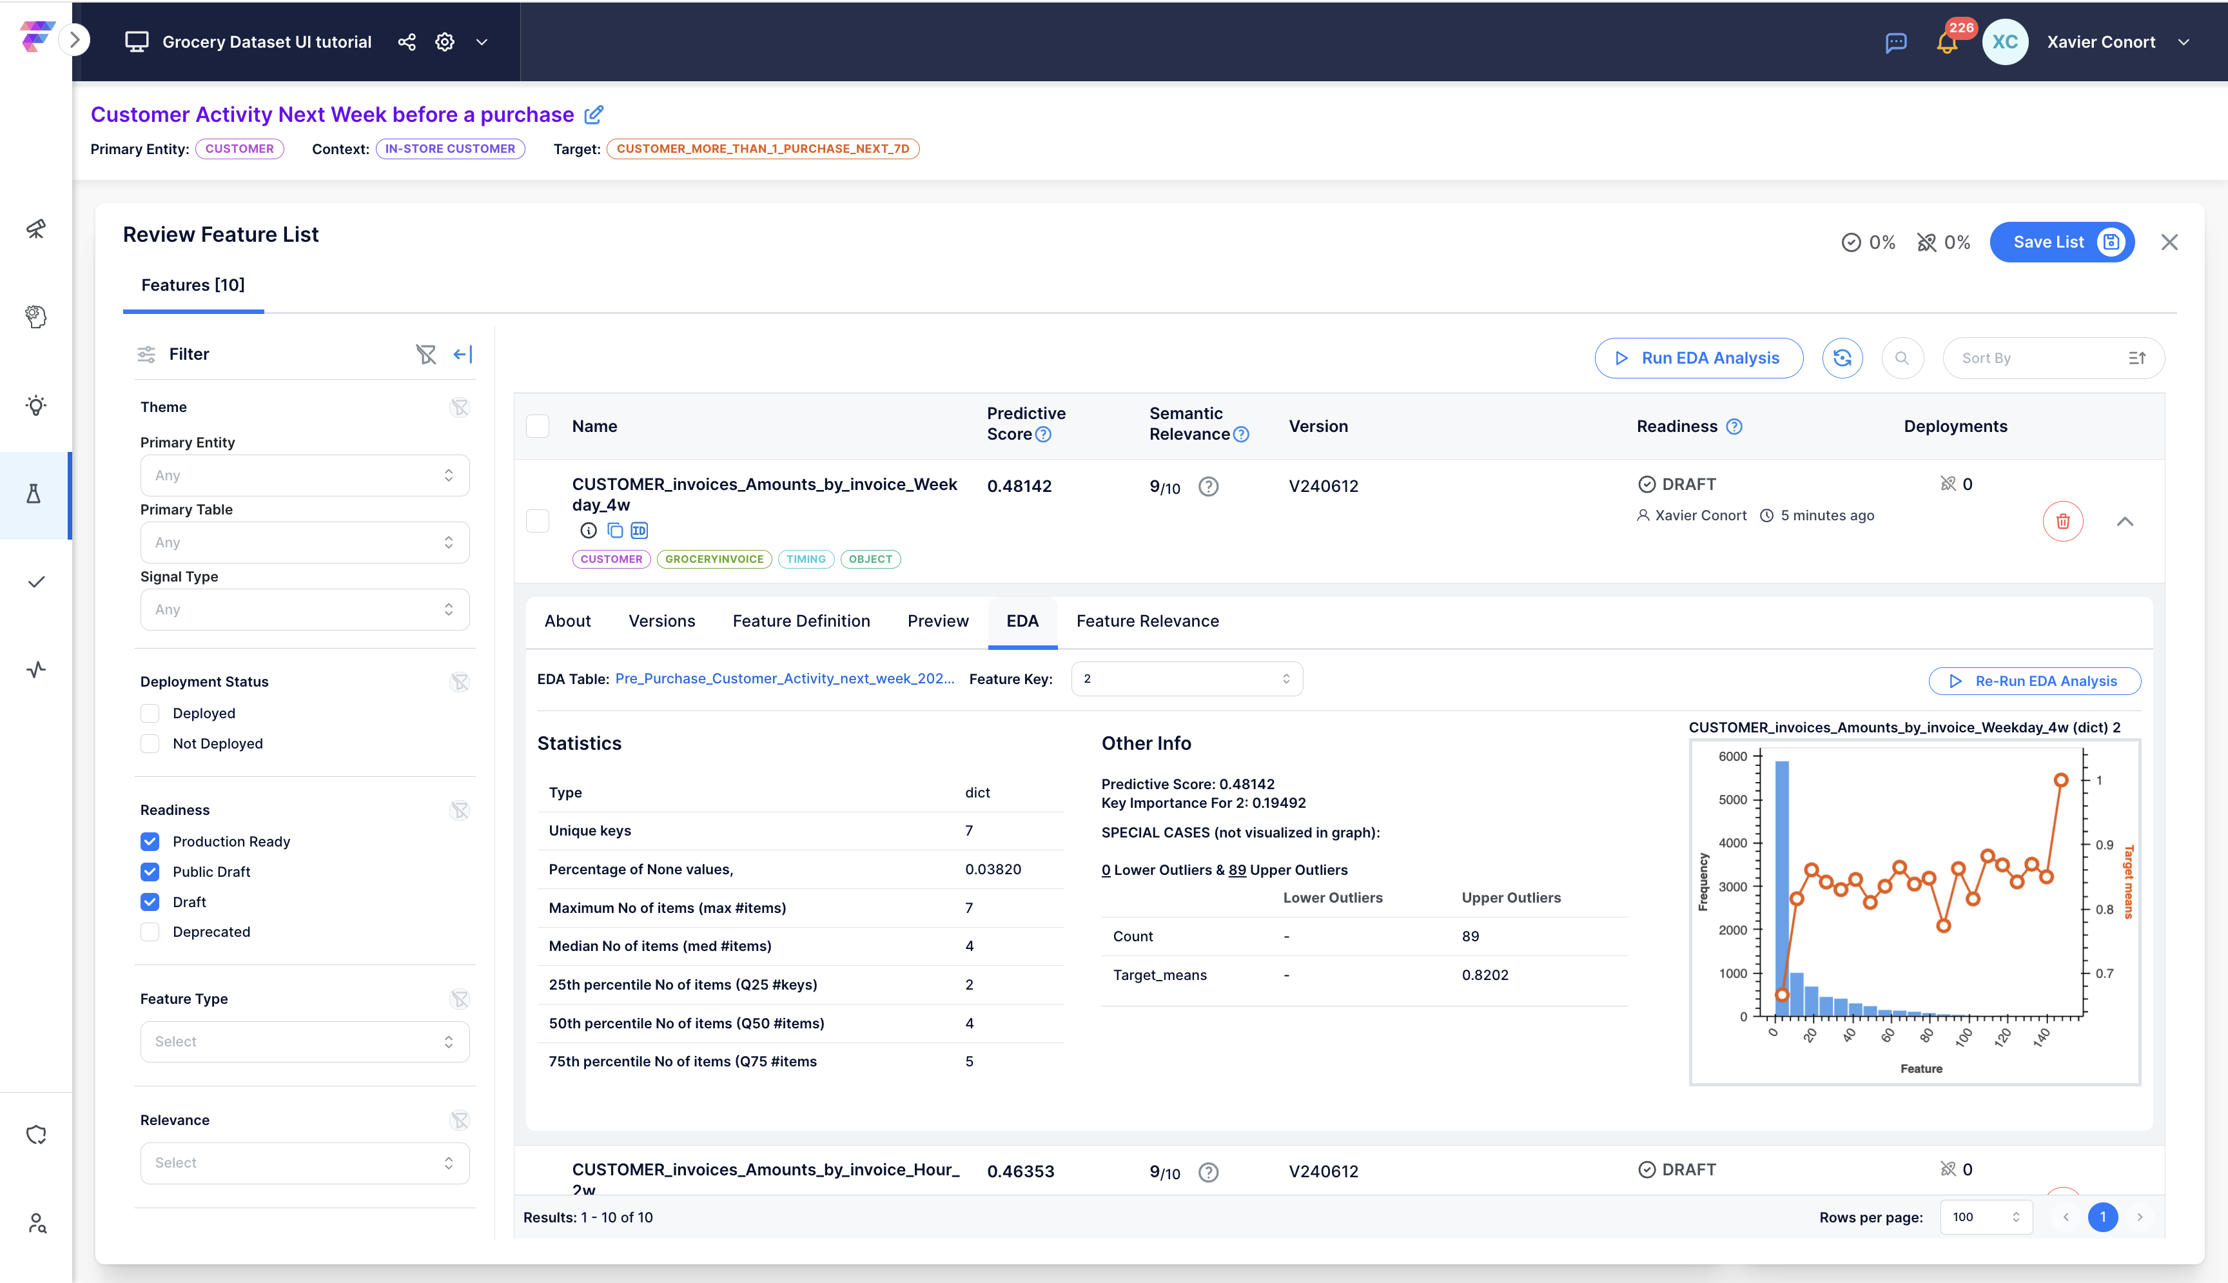The width and height of the screenshot is (2228, 1283).
Task: Go to page 1 pagination button
Action: [2102, 1217]
